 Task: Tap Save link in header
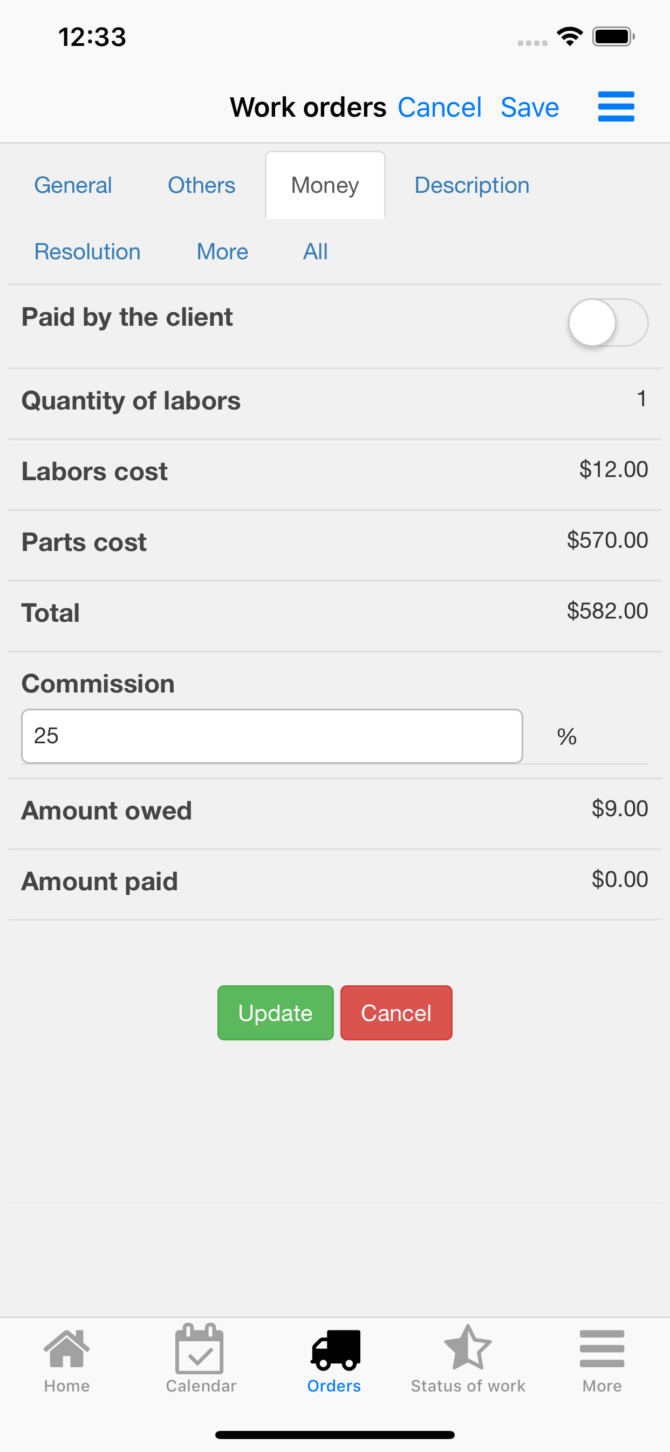pos(529,107)
